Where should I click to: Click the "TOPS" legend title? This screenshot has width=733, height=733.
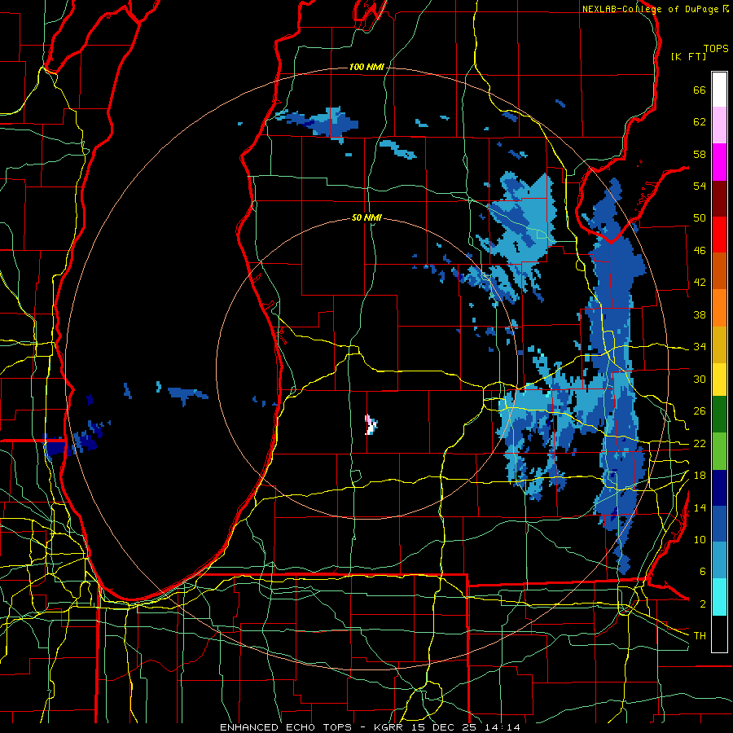click(x=716, y=48)
